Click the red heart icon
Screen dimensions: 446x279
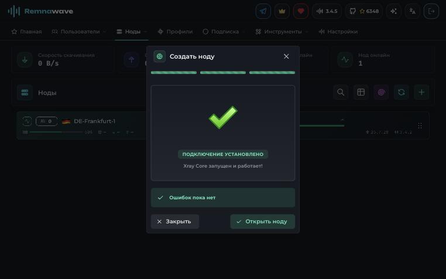[x=301, y=11]
